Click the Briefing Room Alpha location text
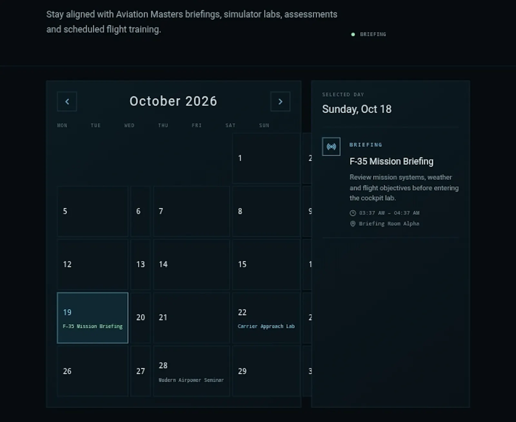 click(389, 223)
